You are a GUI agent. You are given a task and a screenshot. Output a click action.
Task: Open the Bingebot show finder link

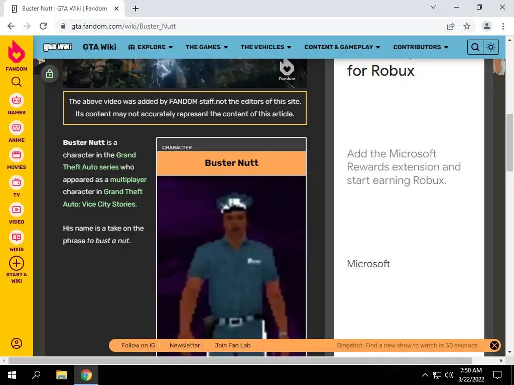click(407, 345)
